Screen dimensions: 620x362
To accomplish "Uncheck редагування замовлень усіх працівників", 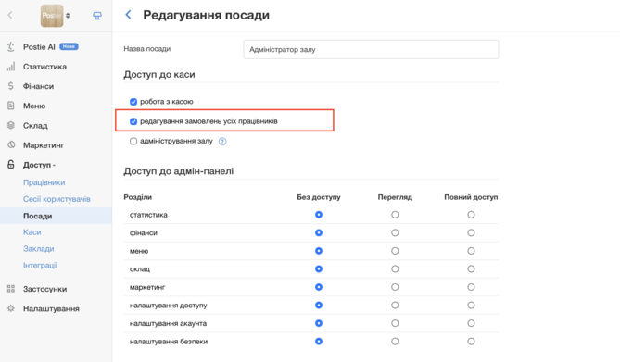I will 133,121.
